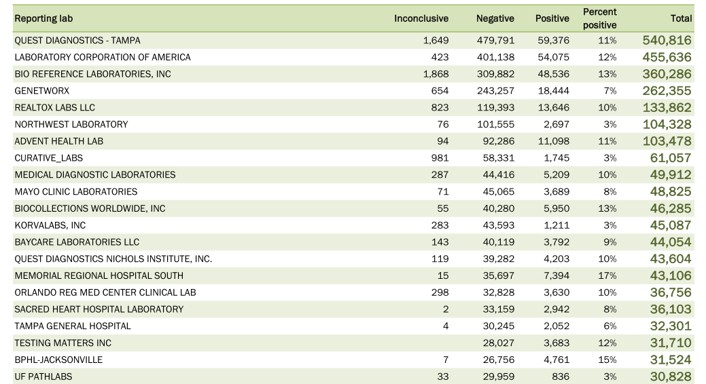Select the UF PATHLABS lab name

[43, 377]
